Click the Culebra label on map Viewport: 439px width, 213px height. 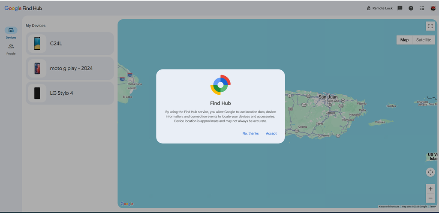pos(391,106)
